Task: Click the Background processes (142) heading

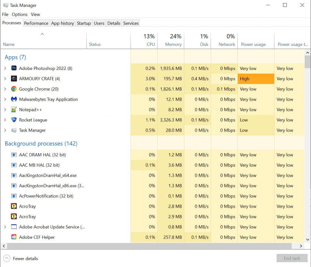Action: point(41,144)
